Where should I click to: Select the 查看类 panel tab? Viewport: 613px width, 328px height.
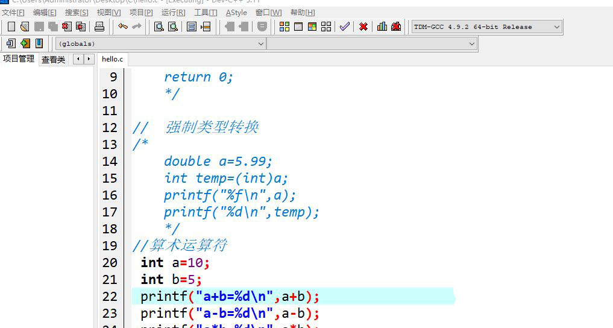(53, 59)
